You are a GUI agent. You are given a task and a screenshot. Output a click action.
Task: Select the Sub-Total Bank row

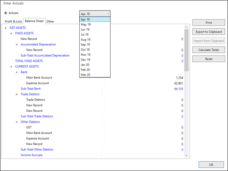(31, 89)
